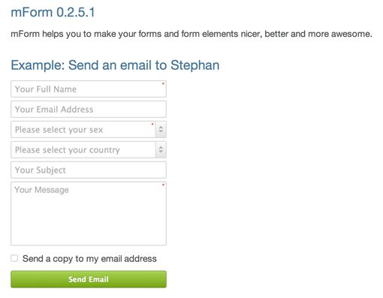
Task: Click inside the Your Message textarea
Action: (89, 213)
